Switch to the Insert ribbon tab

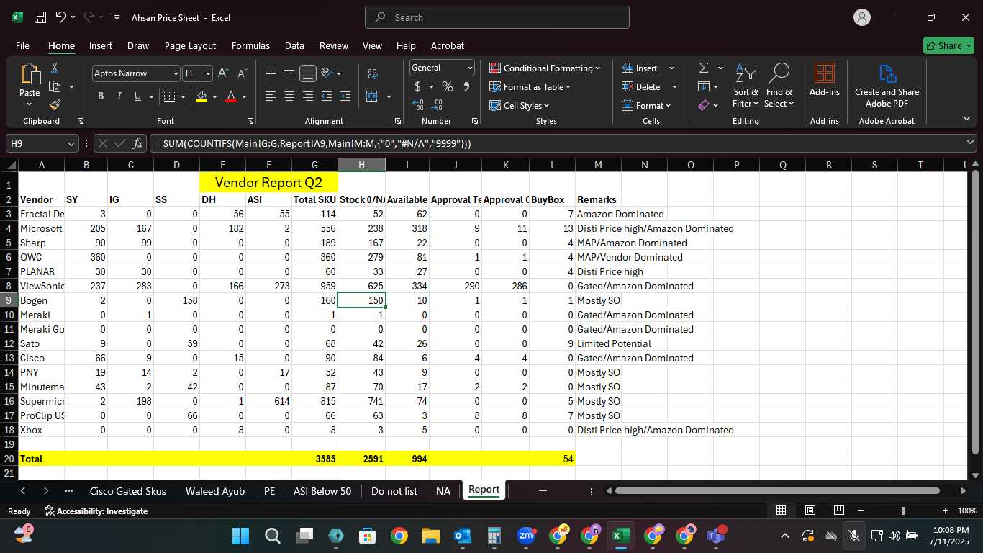click(x=101, y=45)
